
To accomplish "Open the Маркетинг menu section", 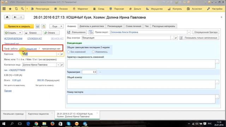I will click(81, 9).
